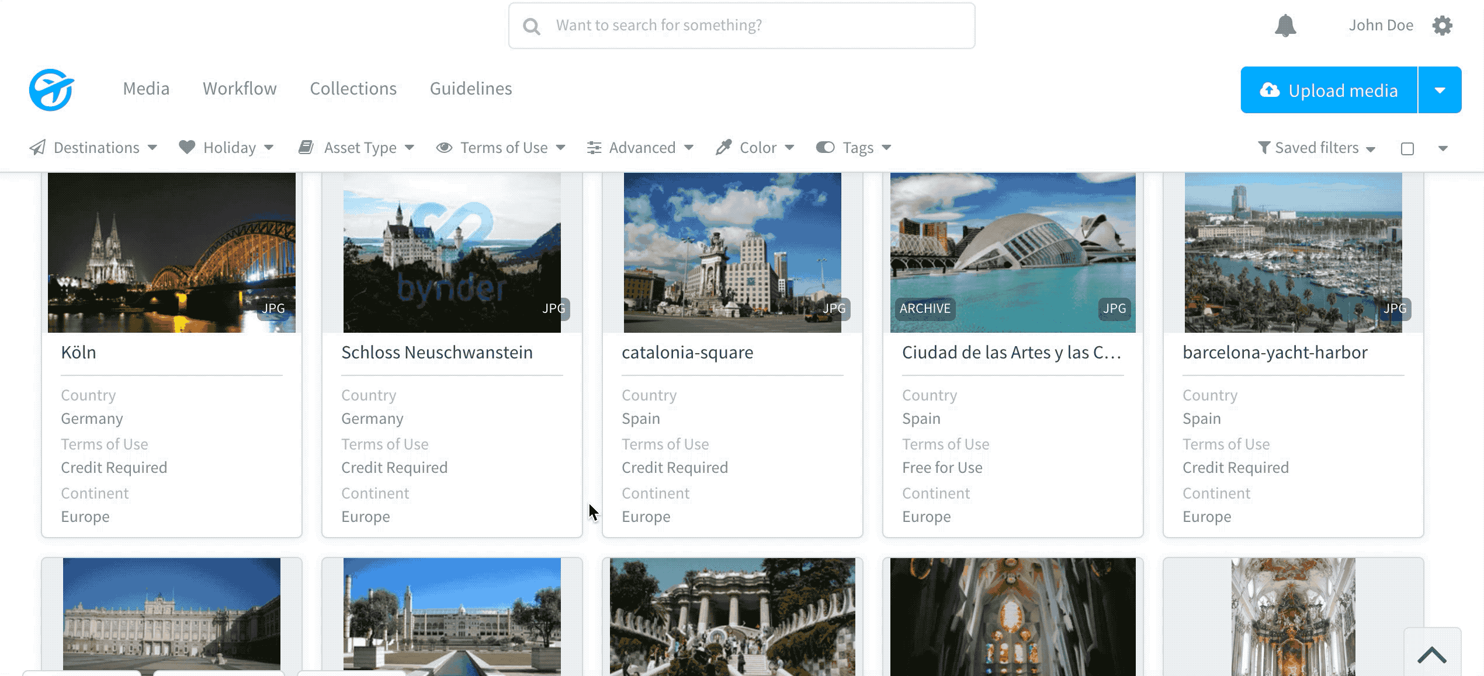Image resolution: width=1484 pixels, height=676 pixels.
Task: Expand the Holiday filter dropdown
Action: [269, 148]
